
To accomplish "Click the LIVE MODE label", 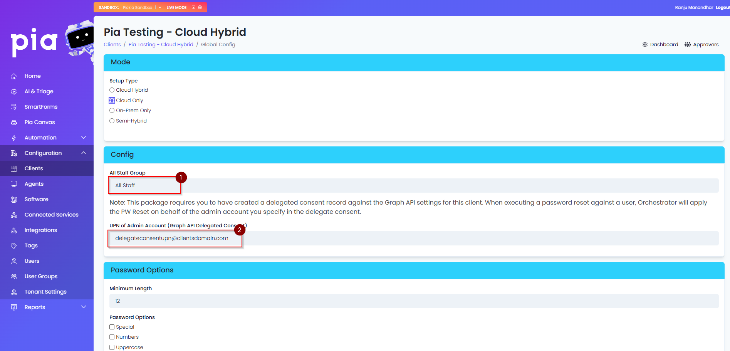I will click(x=176, y=7).
